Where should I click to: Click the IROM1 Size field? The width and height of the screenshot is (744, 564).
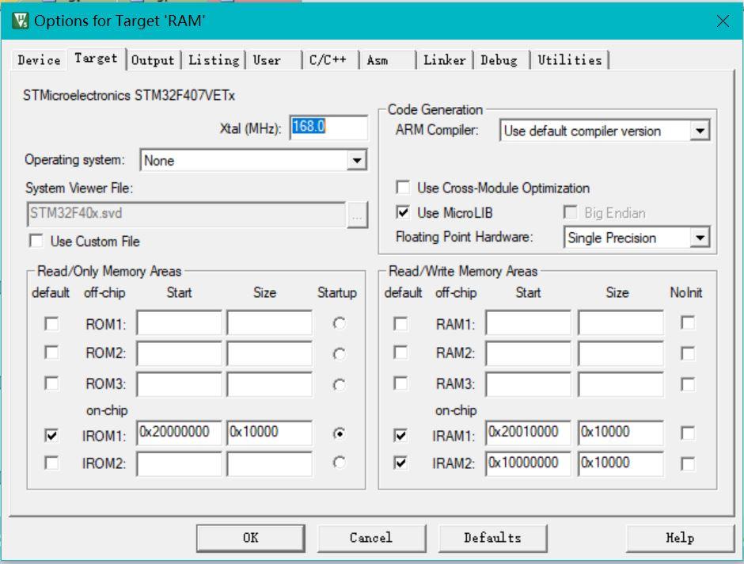click(x=270, y=433)
